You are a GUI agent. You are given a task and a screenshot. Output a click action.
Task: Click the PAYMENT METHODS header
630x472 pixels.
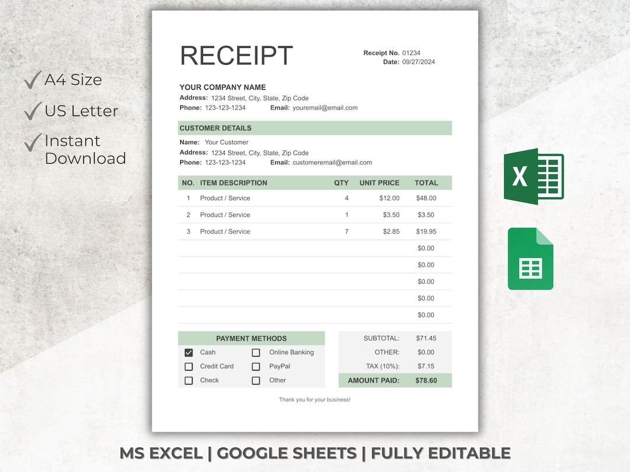[x=251, y=339]
